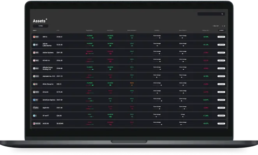The image size is (258, 155).
Task: Go to the next page with the right arrow
Action: (x=224, y=26)
